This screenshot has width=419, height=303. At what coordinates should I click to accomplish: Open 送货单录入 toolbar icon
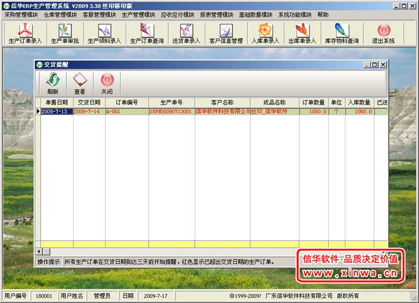(186, 33)
